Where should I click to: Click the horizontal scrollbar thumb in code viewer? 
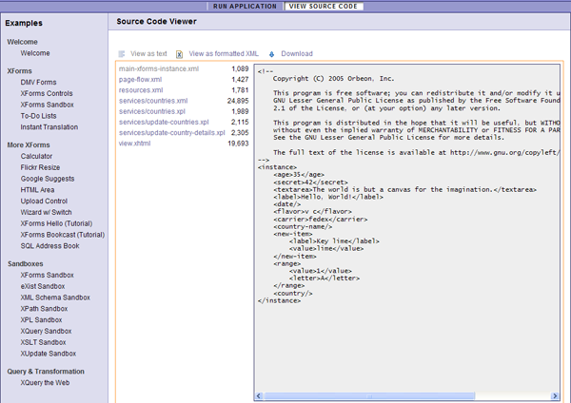click(371, 396)
